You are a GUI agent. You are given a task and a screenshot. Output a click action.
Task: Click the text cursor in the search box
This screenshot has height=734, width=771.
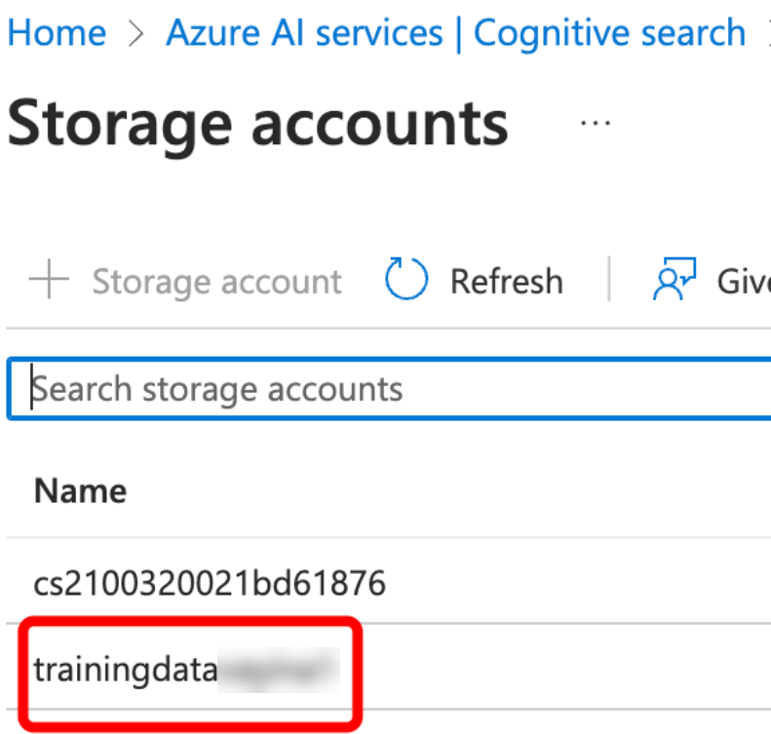pyautogui.click(x=32, y=390)
